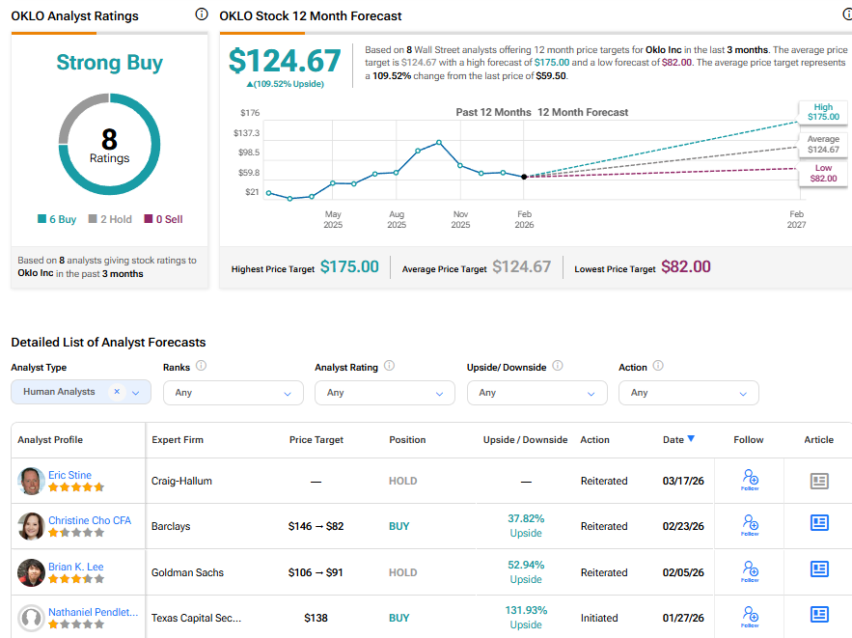Click the Price Target column header
852x638 pixels.
316,440
